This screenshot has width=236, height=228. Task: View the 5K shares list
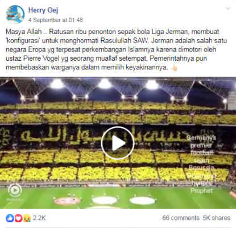(217, 218)
